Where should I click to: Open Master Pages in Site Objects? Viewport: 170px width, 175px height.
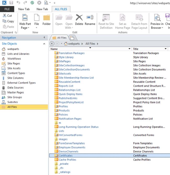[x=16, y=92]
